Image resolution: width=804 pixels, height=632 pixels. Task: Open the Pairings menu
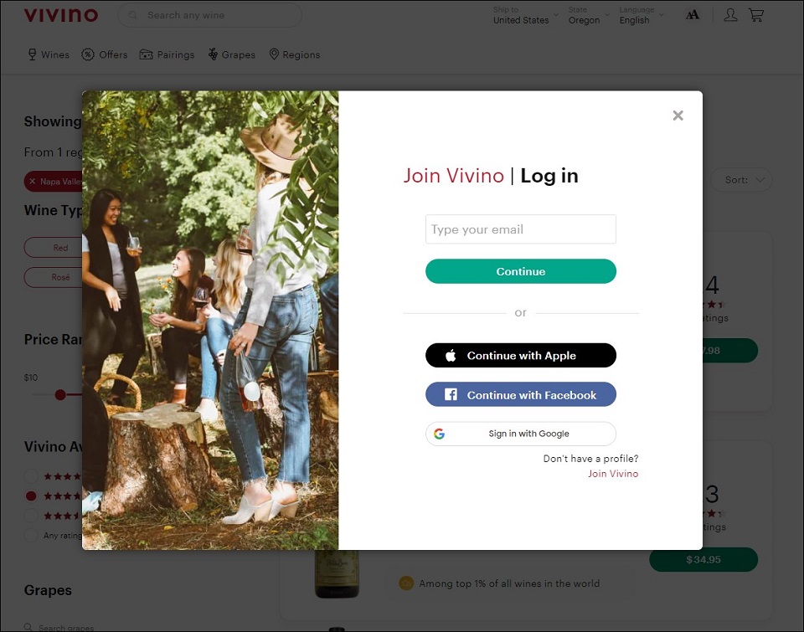(x=167, y=54)
